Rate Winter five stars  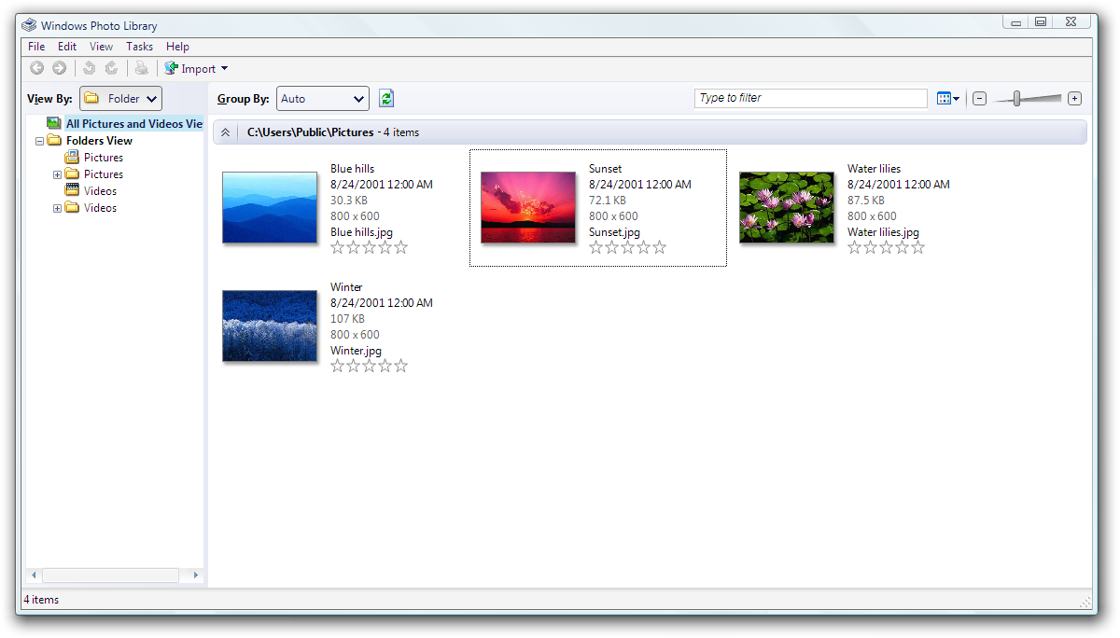401,366
